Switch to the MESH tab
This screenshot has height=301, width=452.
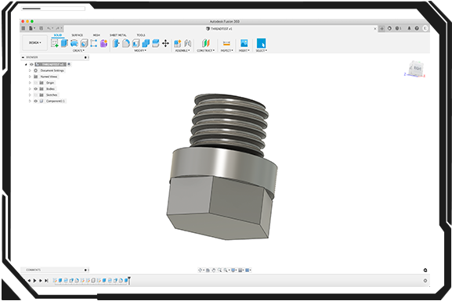coord(96,35)
